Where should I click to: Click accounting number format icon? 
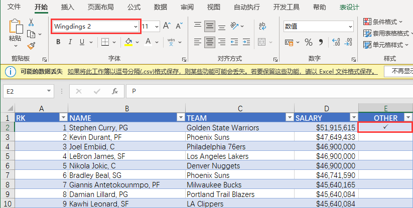click(x=289, y=42)
